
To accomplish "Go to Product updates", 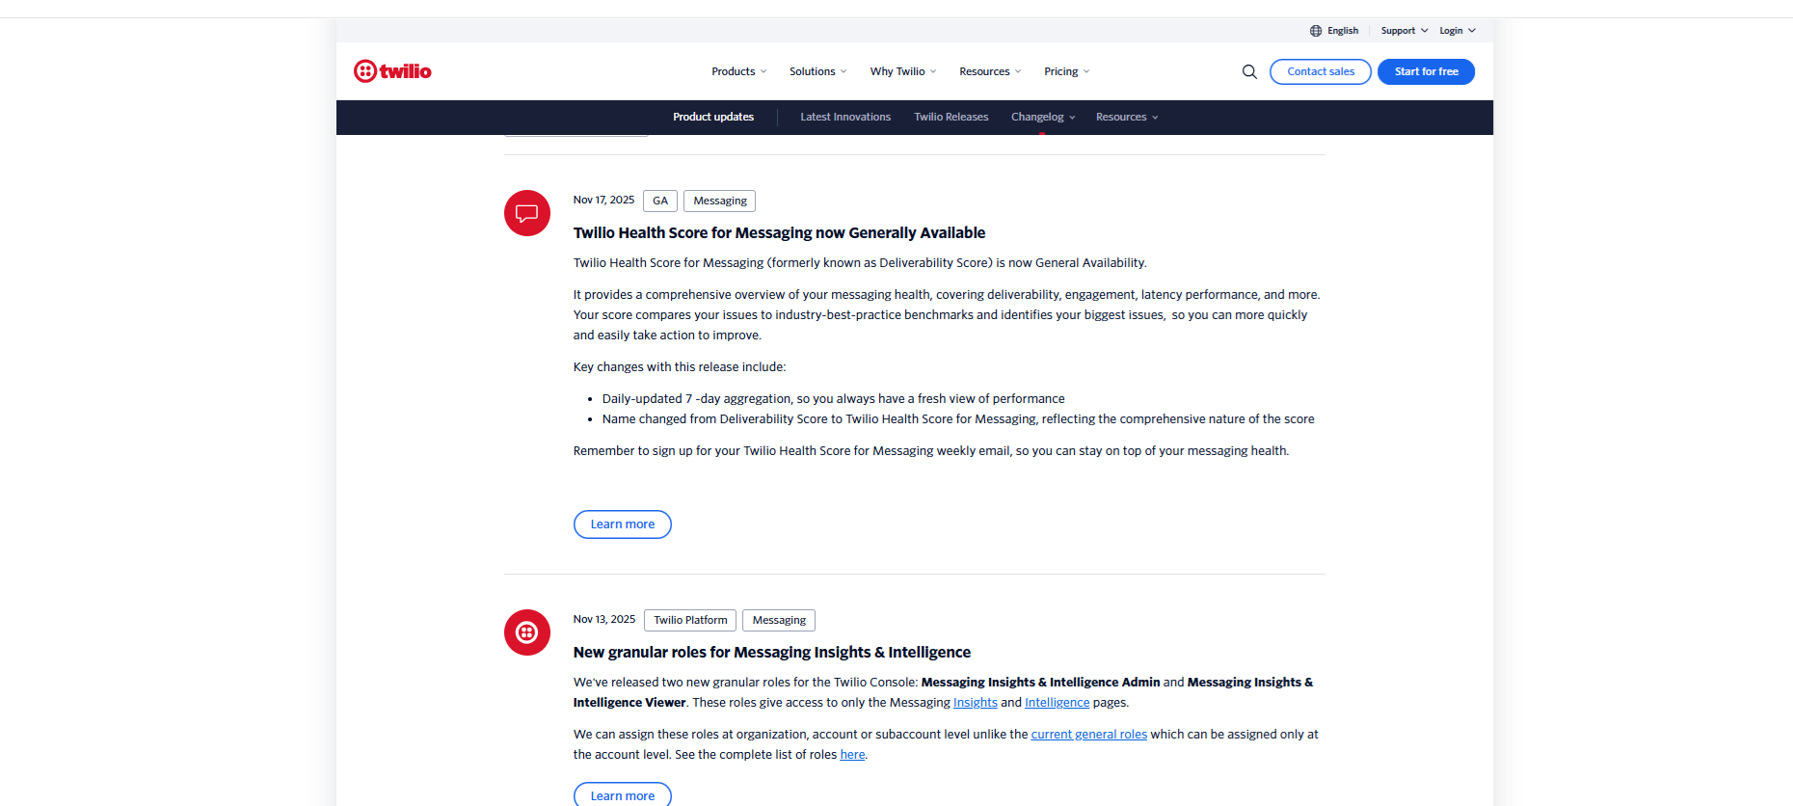I will [x=713, y=117].
